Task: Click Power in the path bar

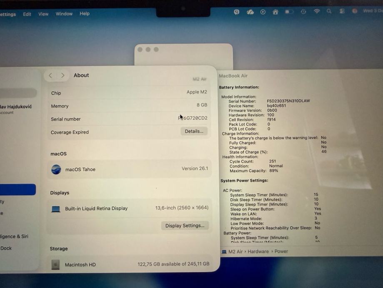Action: click(281, 251)
